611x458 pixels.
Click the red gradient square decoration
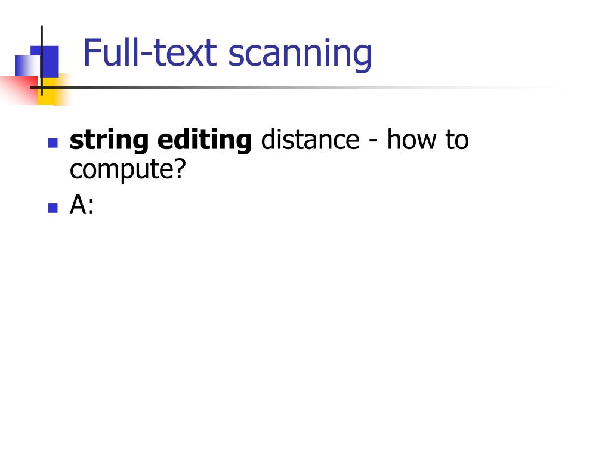coord(18,91)
